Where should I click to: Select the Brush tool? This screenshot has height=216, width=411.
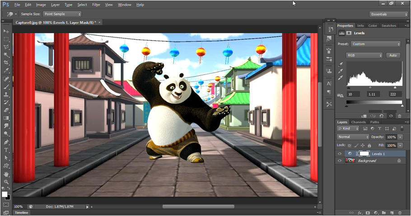point(6,87)
